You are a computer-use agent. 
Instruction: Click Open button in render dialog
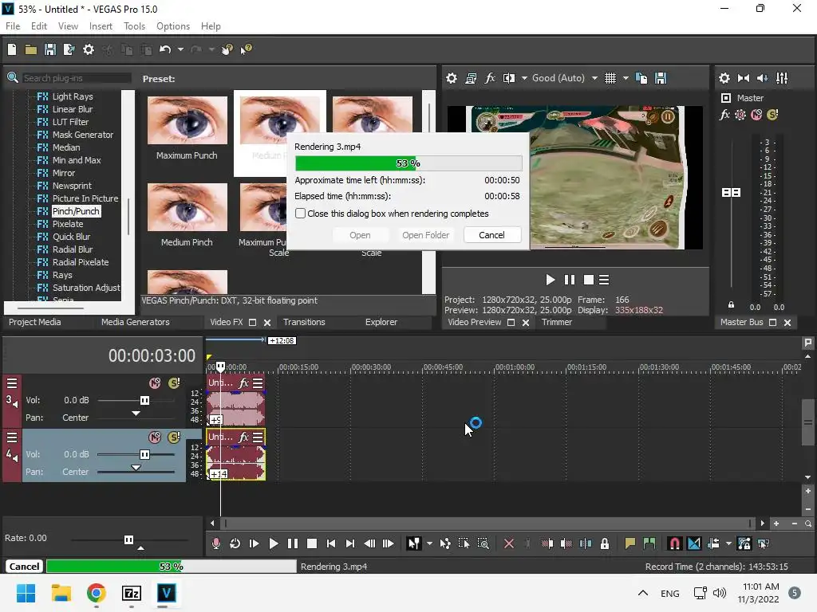(x=360, y=235)
